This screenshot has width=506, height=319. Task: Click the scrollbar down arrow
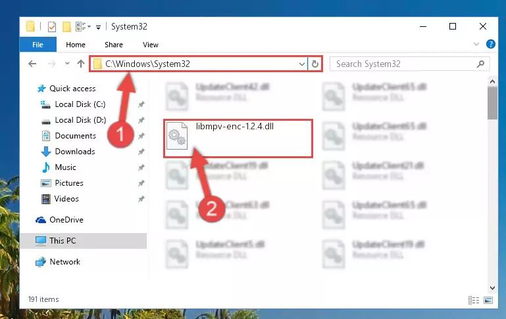pos(492,287)
